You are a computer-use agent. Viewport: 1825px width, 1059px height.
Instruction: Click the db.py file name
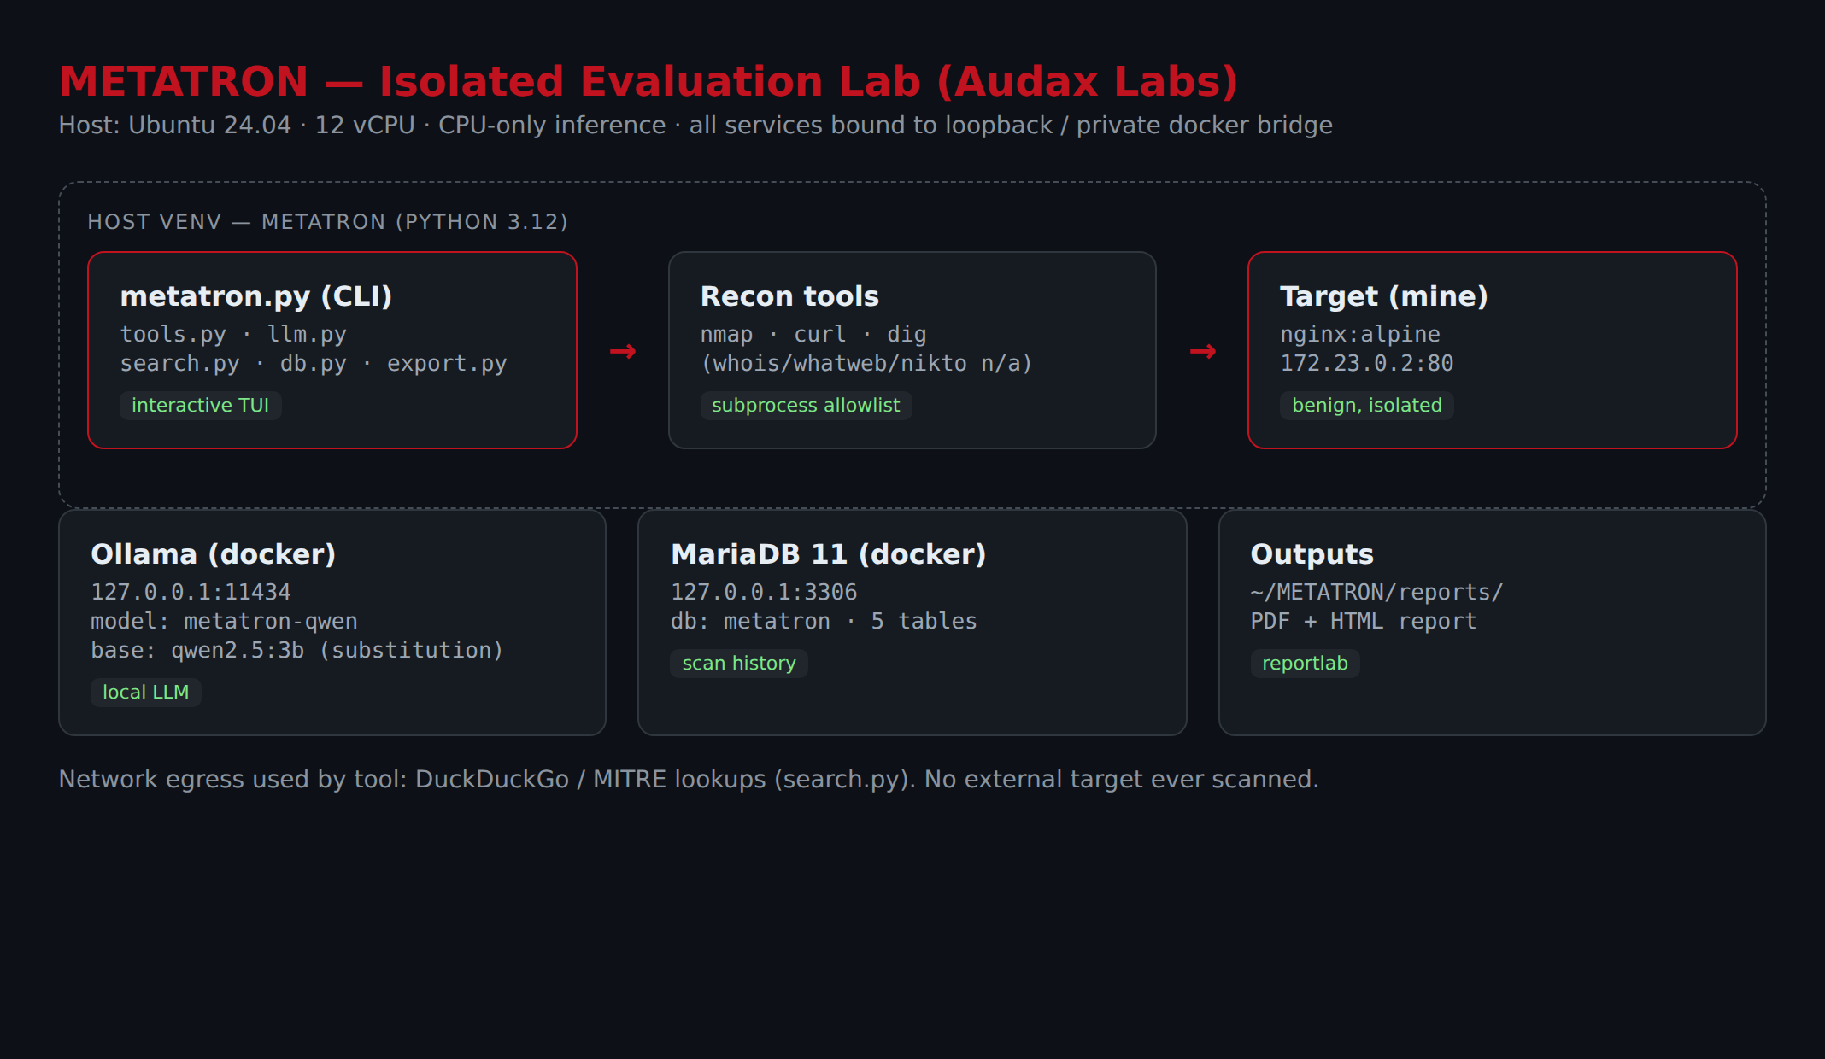(x=314, y=363)
